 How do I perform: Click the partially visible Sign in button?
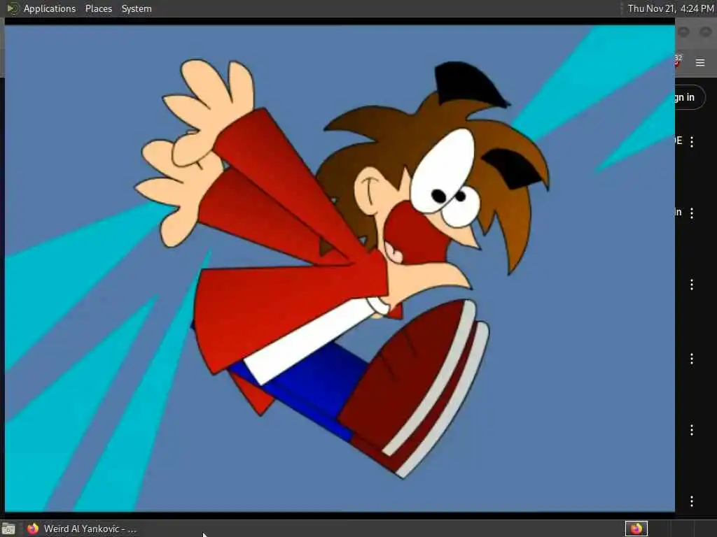coord(690,97)
